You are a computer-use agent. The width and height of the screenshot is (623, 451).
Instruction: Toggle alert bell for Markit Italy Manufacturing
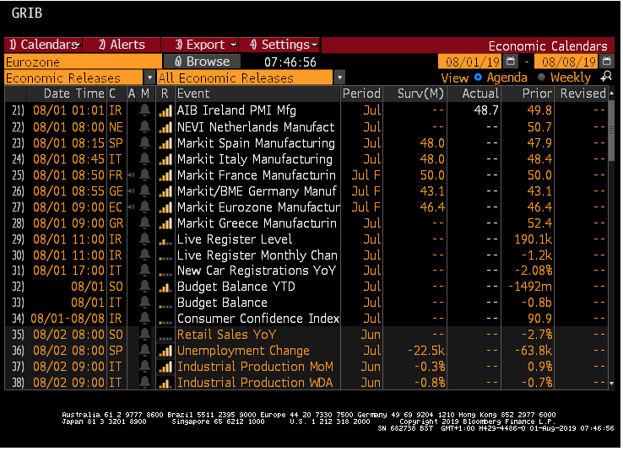(145, 159)
